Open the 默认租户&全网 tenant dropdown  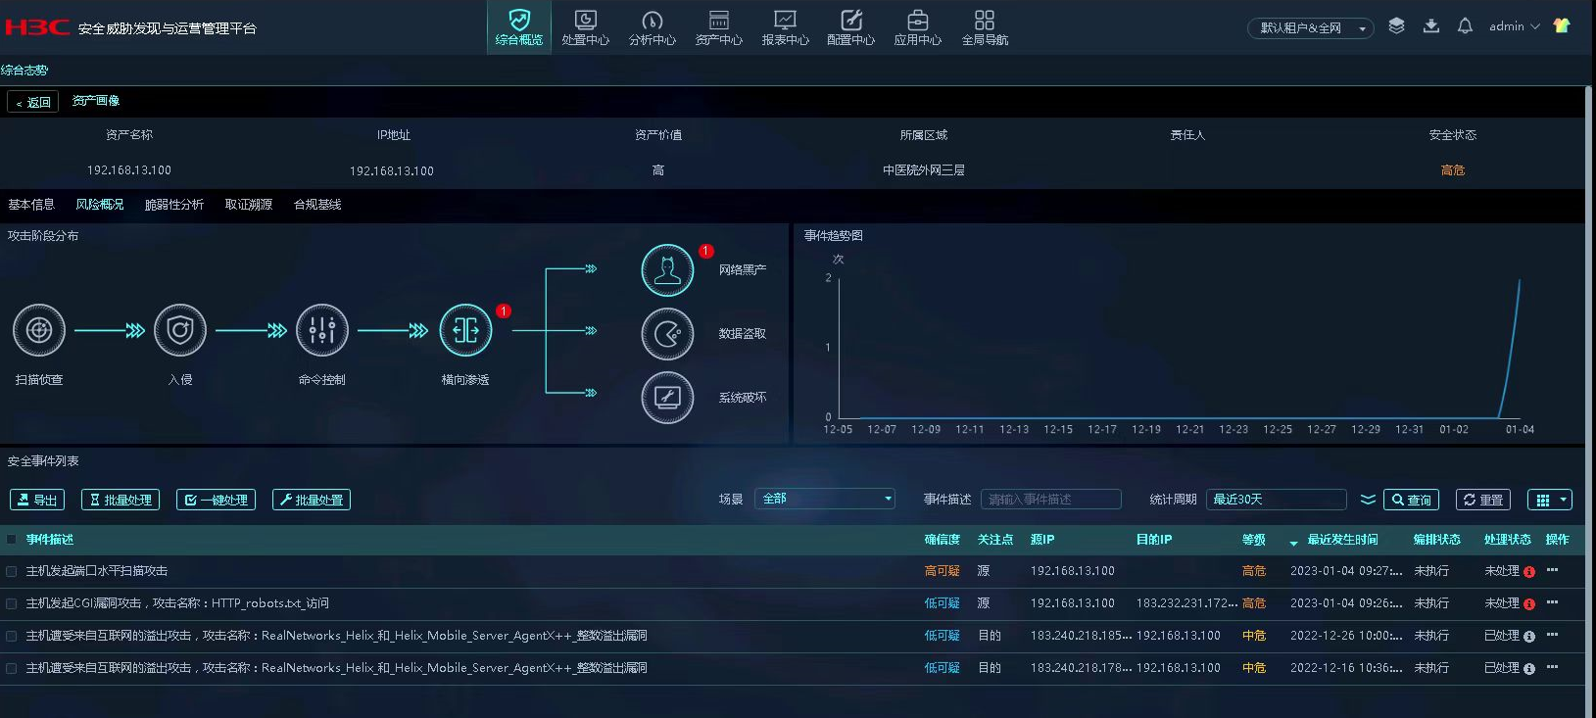click(1311, 28)
